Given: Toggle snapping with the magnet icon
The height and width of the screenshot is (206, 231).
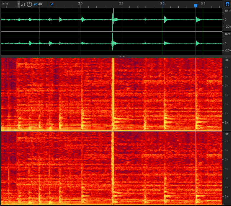Looking at the screenshot, I should tap(227, 4).
